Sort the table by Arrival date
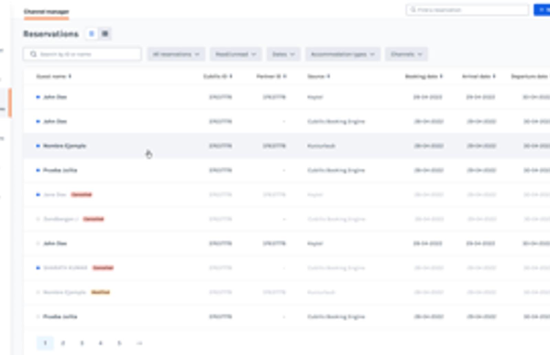The width and height of the screenshot is (550, 355). [478, 76]
